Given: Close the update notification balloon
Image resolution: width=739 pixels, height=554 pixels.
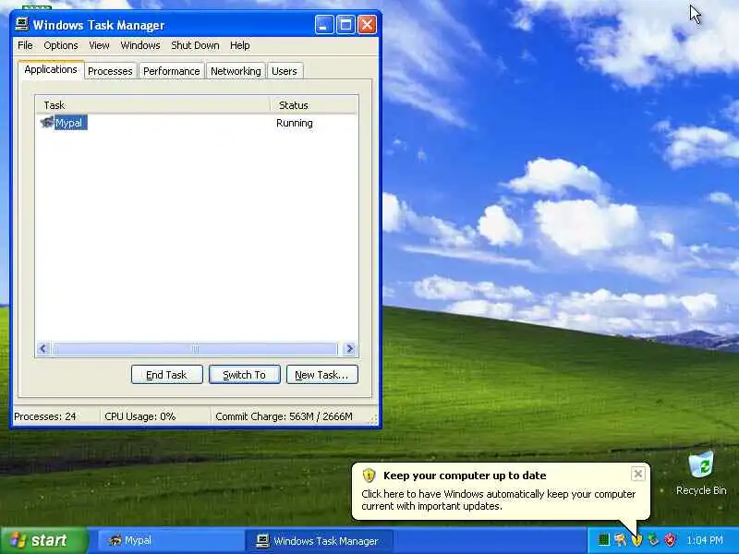Looking at the screenshot, I should coord(637,474).
